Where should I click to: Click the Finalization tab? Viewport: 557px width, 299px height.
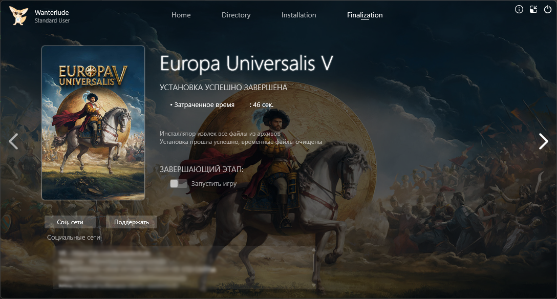[365, 15]
